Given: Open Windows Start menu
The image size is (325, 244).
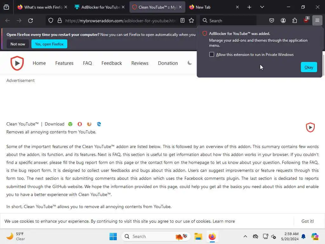Looking at the screenshot, I should [113, 236].
